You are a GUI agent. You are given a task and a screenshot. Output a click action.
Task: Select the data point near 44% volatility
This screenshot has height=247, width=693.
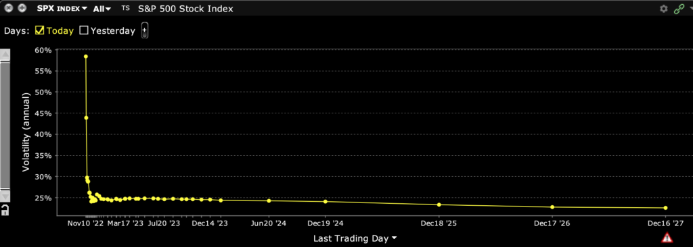coord(86,118)
